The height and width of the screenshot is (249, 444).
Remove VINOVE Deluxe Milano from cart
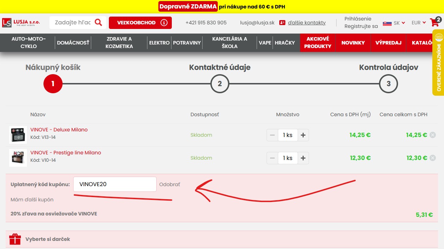(432, 135)
